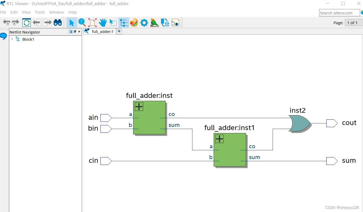Viewport: 363px width, 212px height.
Task: Select the sum output pin
Action: click(x=332, y=161)
